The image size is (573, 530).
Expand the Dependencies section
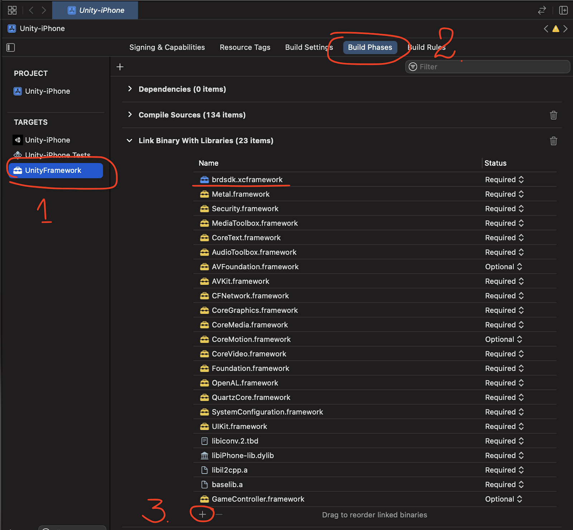[130, 89]
